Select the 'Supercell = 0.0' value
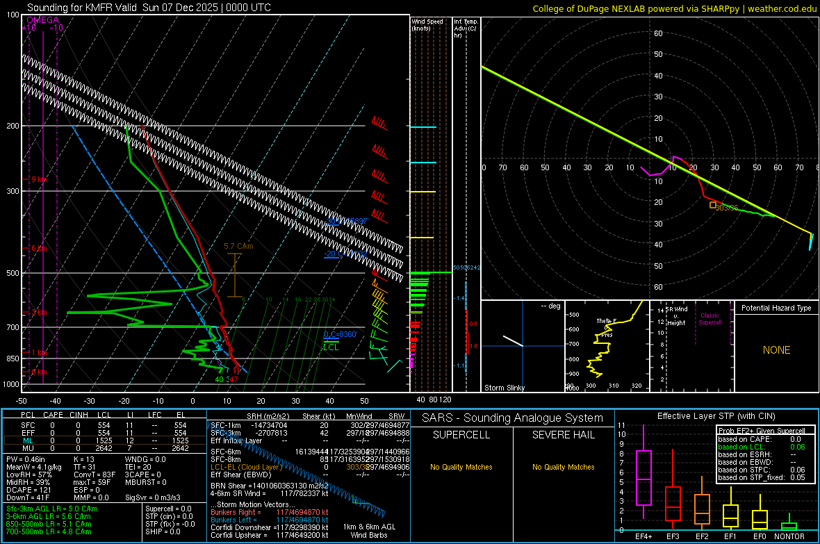820x544 pixels. (x=168, y=509)
